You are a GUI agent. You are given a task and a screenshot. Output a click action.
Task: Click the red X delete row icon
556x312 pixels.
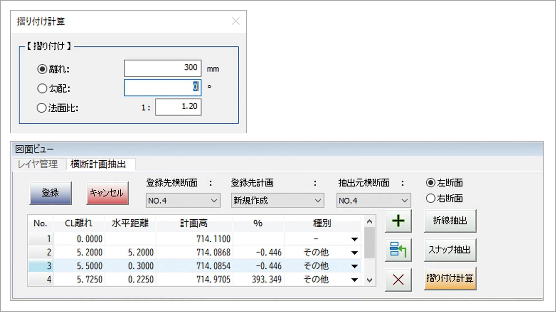[398, 280]
